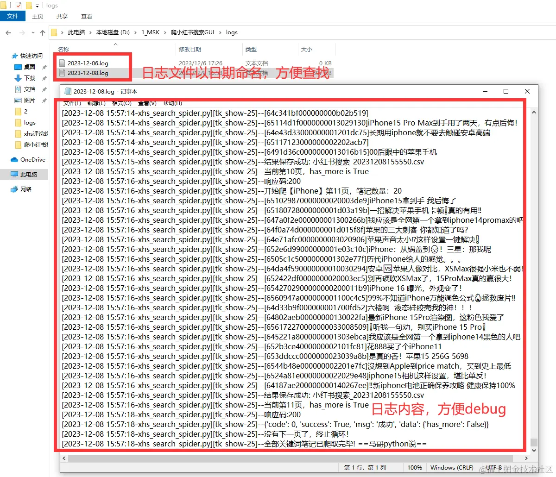Sort files by 修改日期 column header
Screen dimensions: 556x477
click(x=190, y=49)
